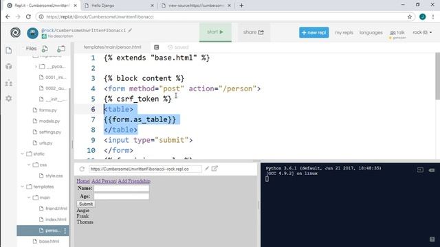Click the console expand icon
The image size is (440, 247).
point(420,169)
